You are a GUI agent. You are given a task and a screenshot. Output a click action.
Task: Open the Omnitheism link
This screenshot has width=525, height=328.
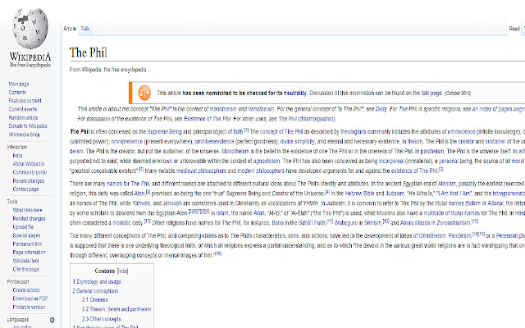point(432,235)
